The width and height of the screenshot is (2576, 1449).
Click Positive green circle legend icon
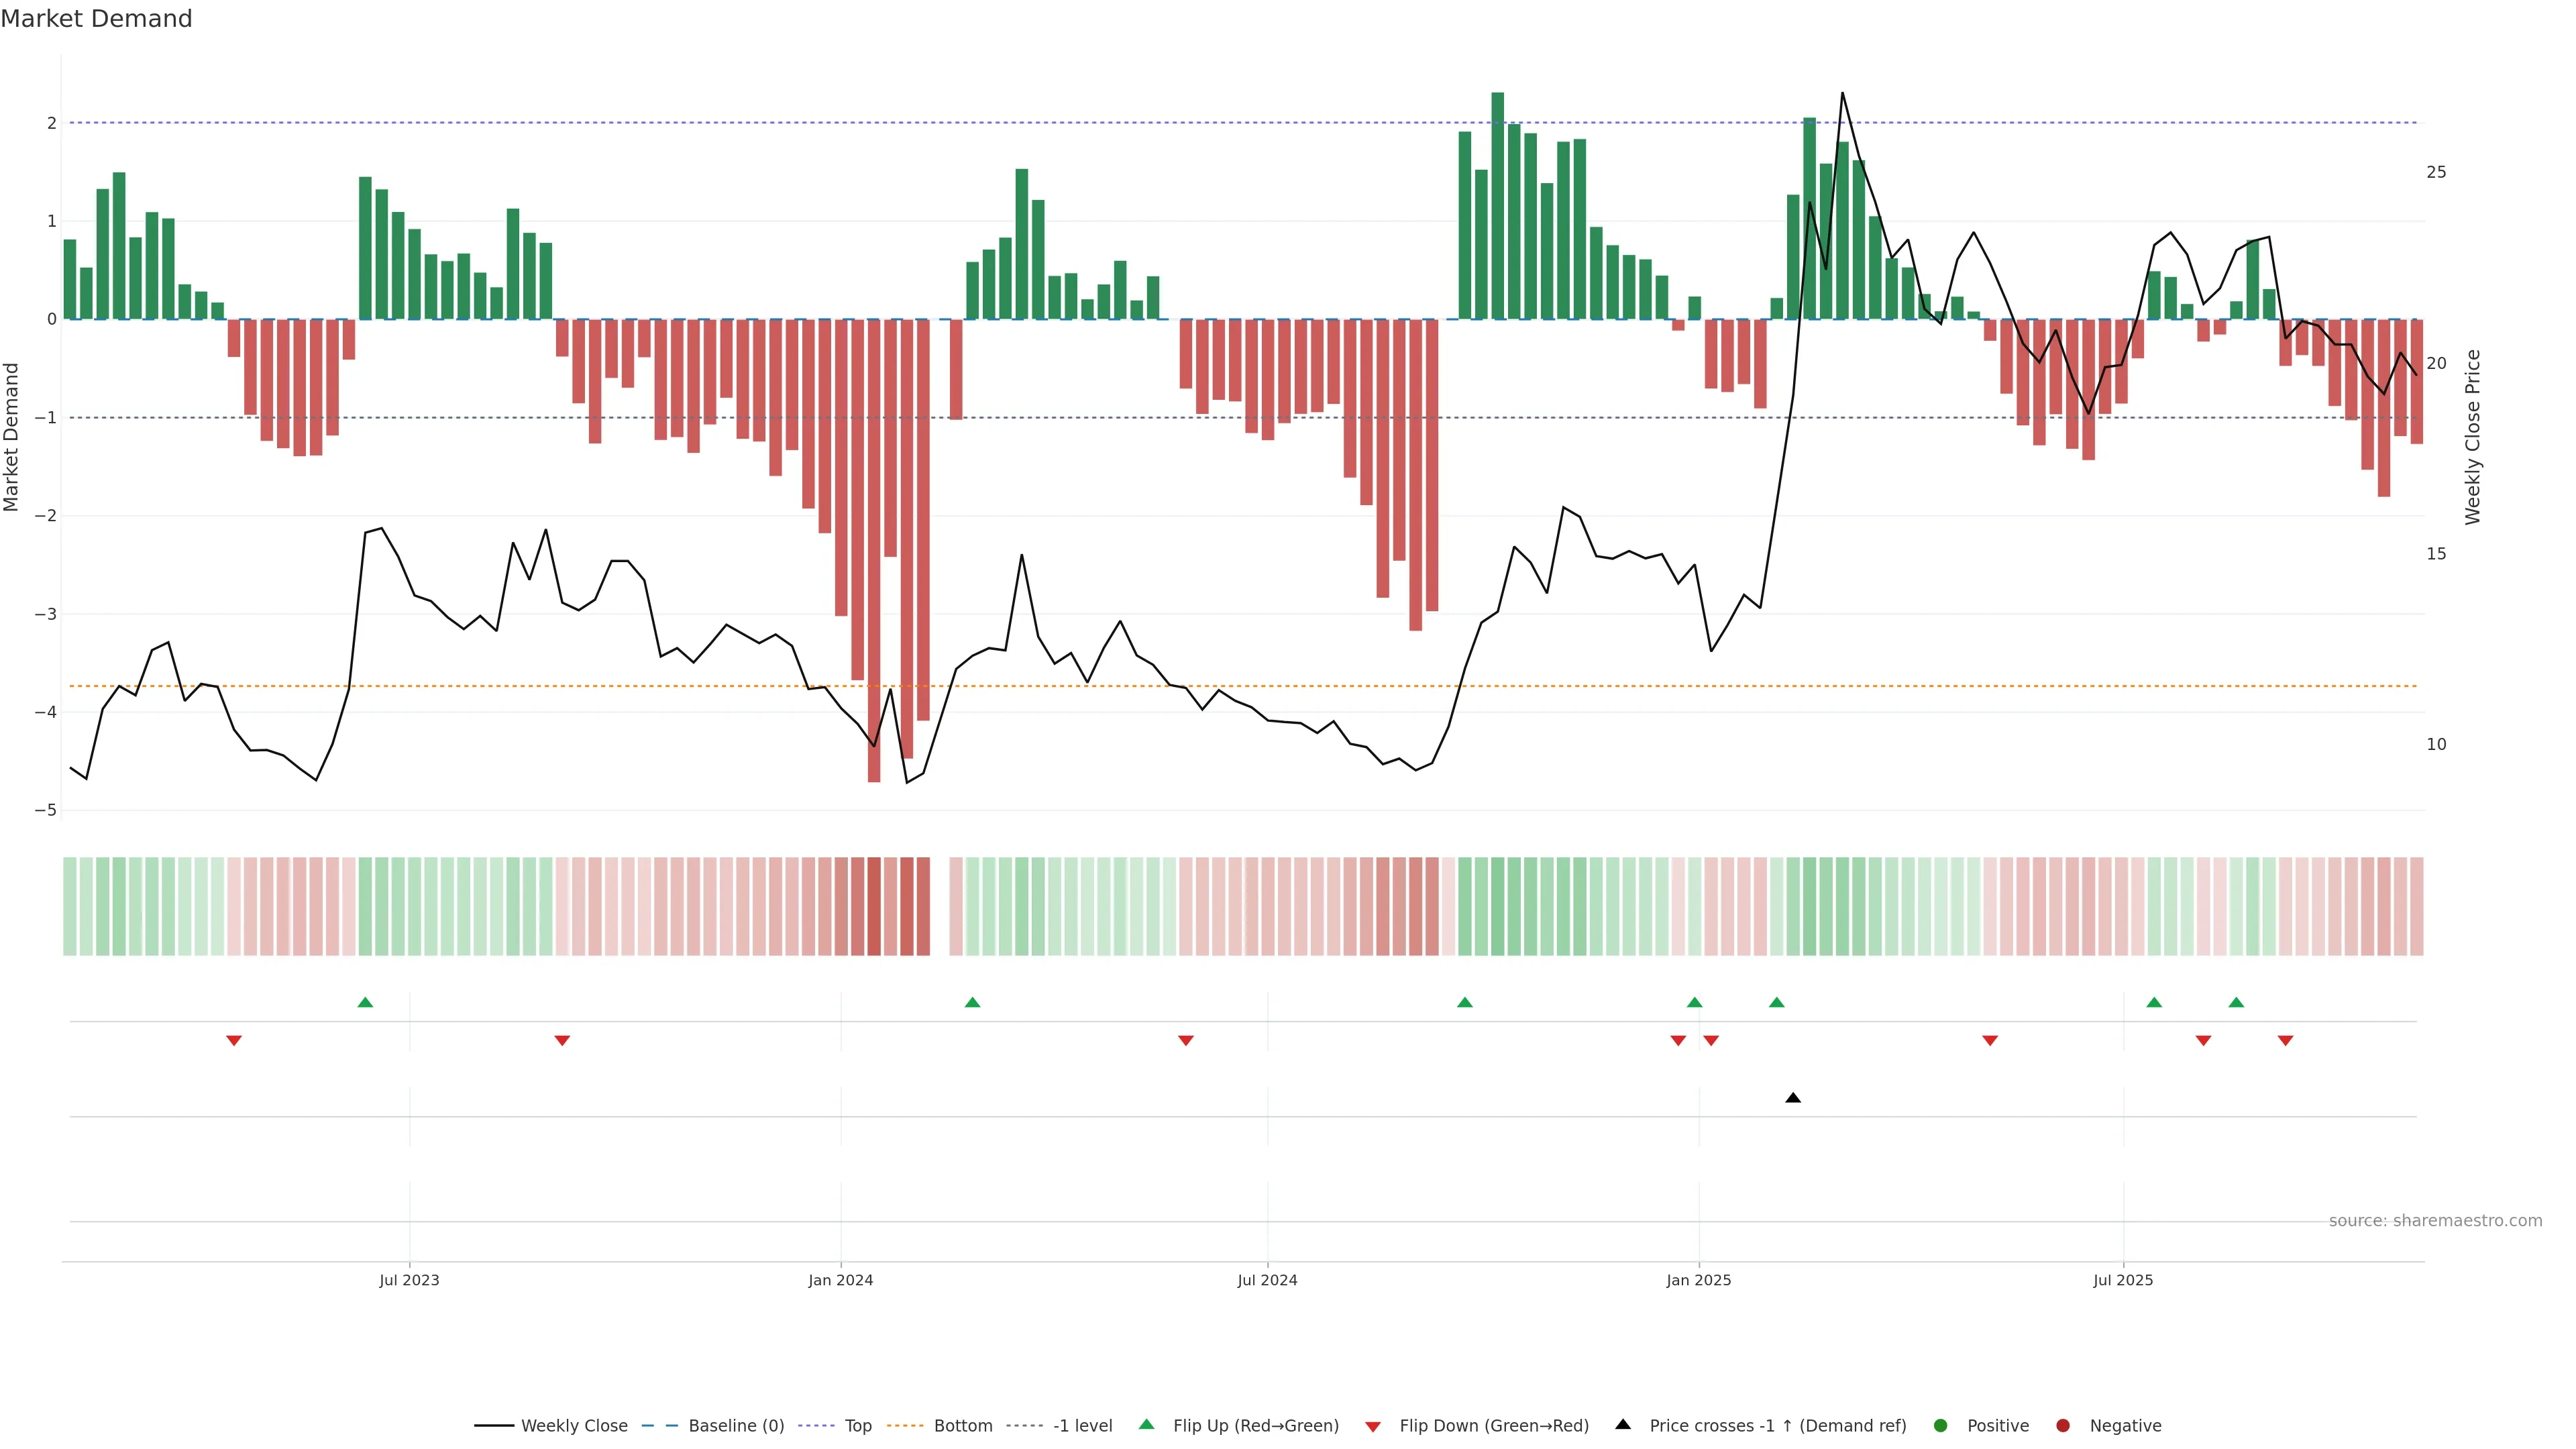[1941, 1426]
